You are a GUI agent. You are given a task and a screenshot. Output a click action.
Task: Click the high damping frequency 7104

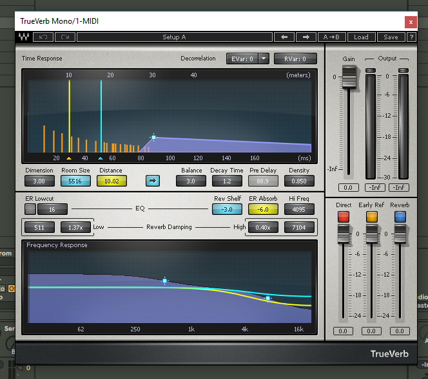point(299,227)
